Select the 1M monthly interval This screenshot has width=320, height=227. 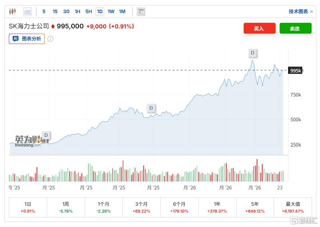point(122,12)
